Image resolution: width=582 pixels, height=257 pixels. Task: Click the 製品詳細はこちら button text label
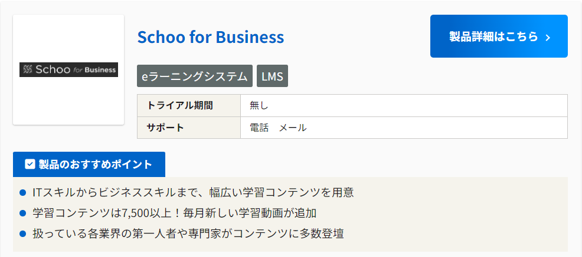click(493, 36)
